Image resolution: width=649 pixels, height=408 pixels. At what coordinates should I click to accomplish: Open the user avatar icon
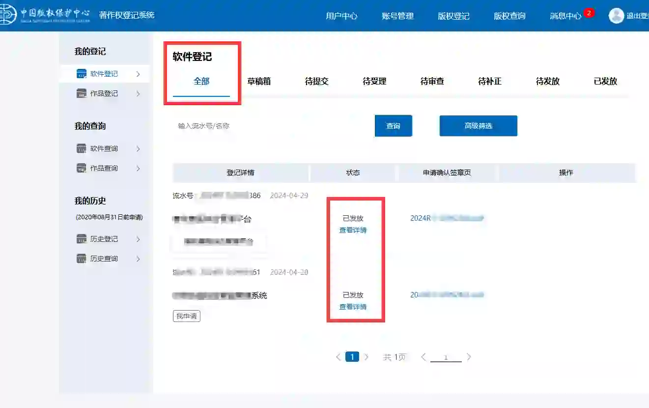tap(616, 15)
